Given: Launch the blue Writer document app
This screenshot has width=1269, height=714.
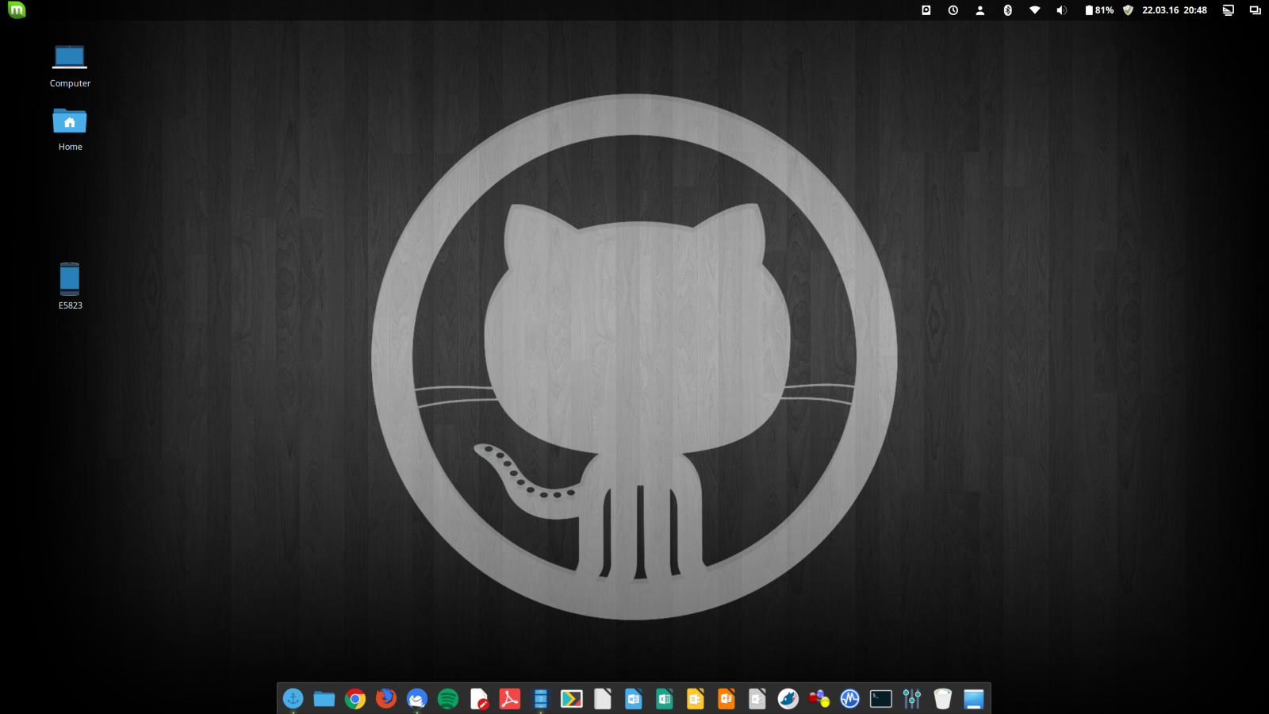Looking at the screenshot, I should coord(634,699).
